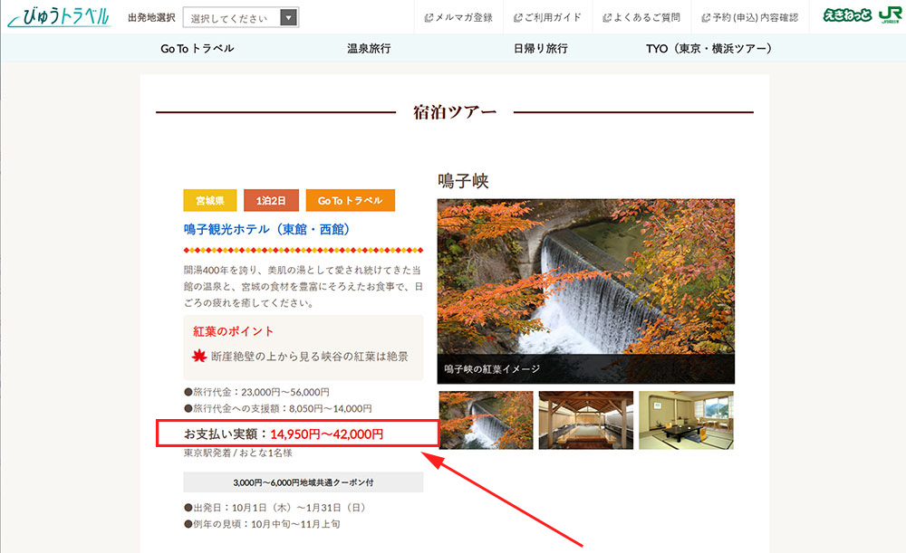906x553 pixels.
Task: Select the waterfall thumbnail image
Action: click(x=486, y=420)
